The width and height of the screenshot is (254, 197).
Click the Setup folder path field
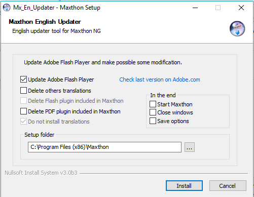104,147
